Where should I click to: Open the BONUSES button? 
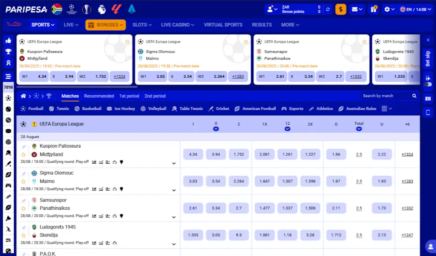105,25
